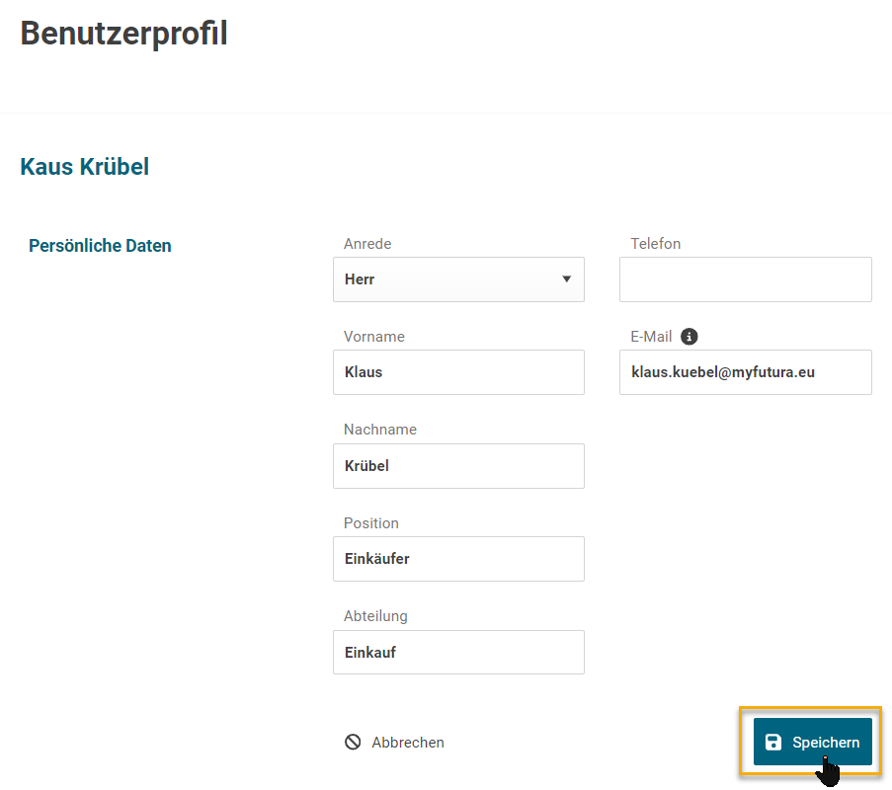Click the Persönliche Daten section heading
This screenshot has width=892, height=790.
click(x=100, y=246)
